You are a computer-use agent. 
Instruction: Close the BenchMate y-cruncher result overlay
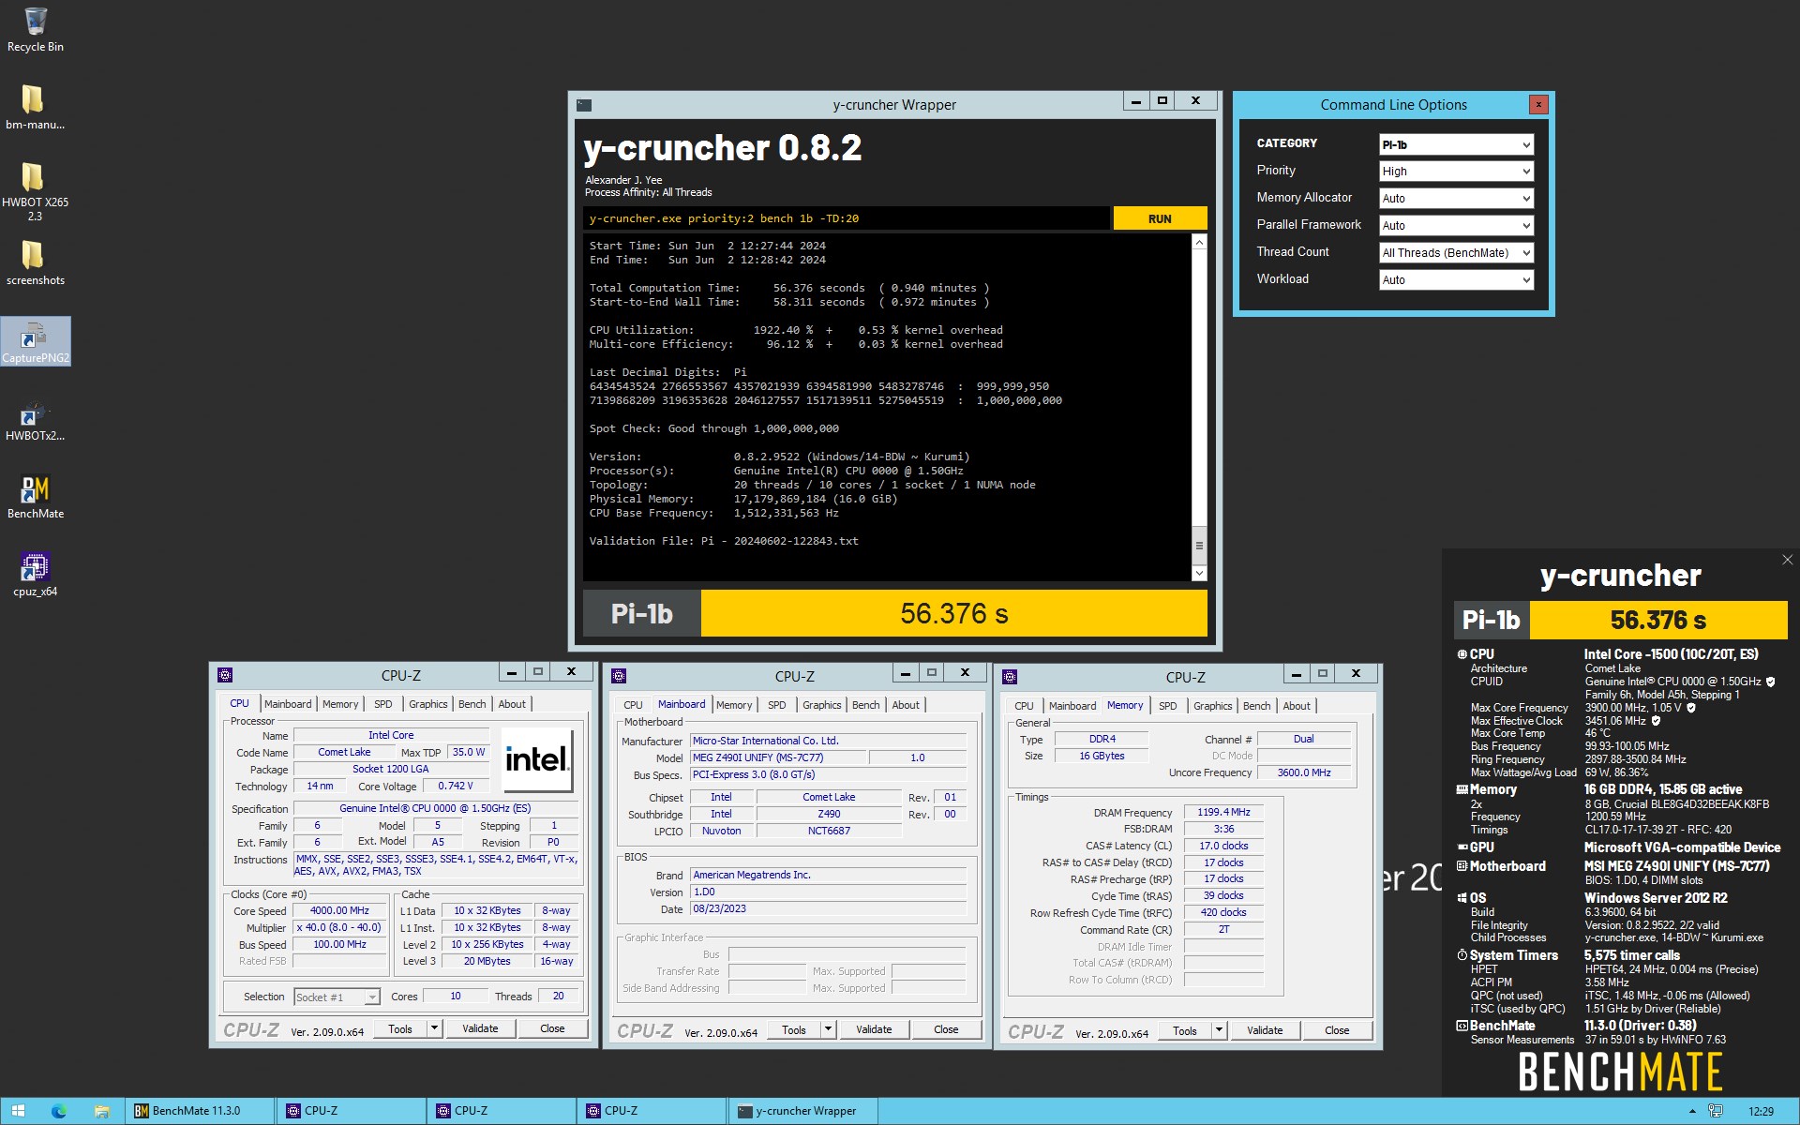tap(1787, 560)
